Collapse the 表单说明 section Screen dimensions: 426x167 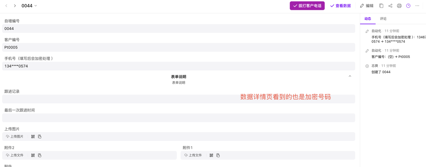350,76
